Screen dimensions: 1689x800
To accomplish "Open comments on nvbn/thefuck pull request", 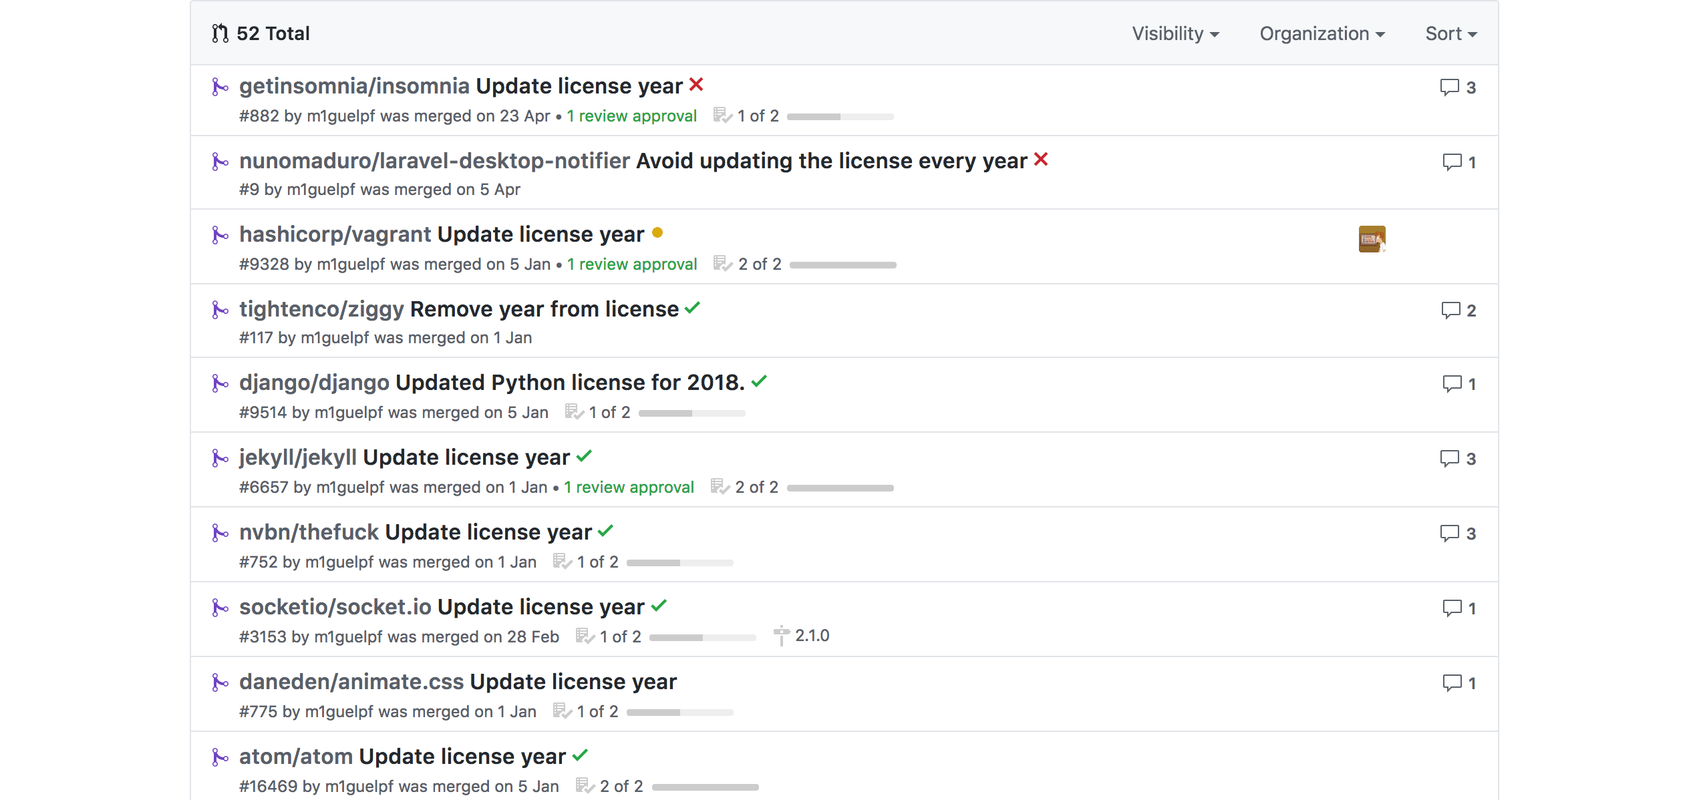I will [x=1458, y=534].
